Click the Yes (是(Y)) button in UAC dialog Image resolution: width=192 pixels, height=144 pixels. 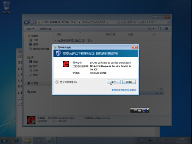coord(114,82)
